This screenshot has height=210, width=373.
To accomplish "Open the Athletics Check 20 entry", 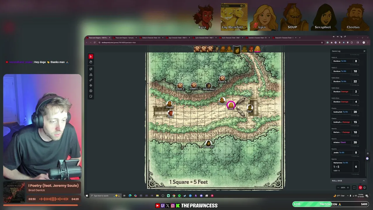I will pyautogui.click(x=345, y=142).
